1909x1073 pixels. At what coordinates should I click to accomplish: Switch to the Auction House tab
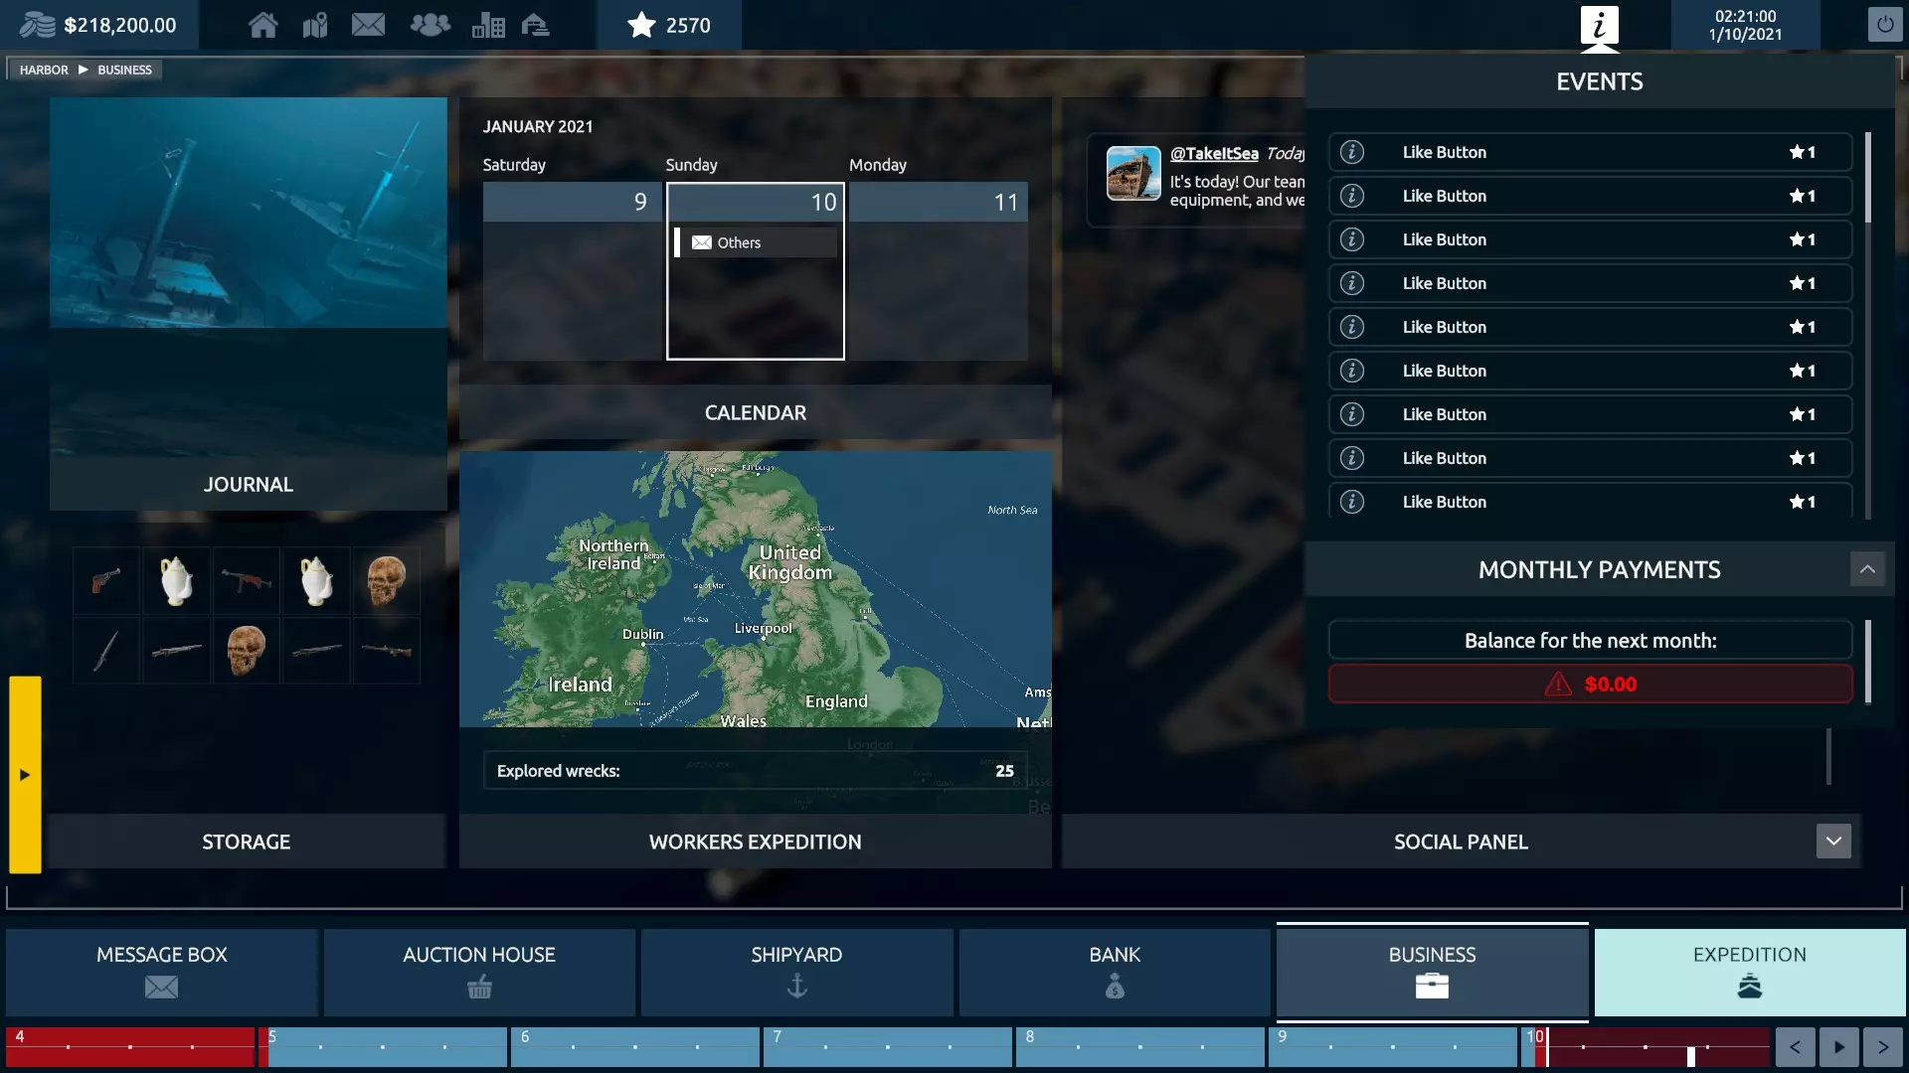click(x=479, y=971)
